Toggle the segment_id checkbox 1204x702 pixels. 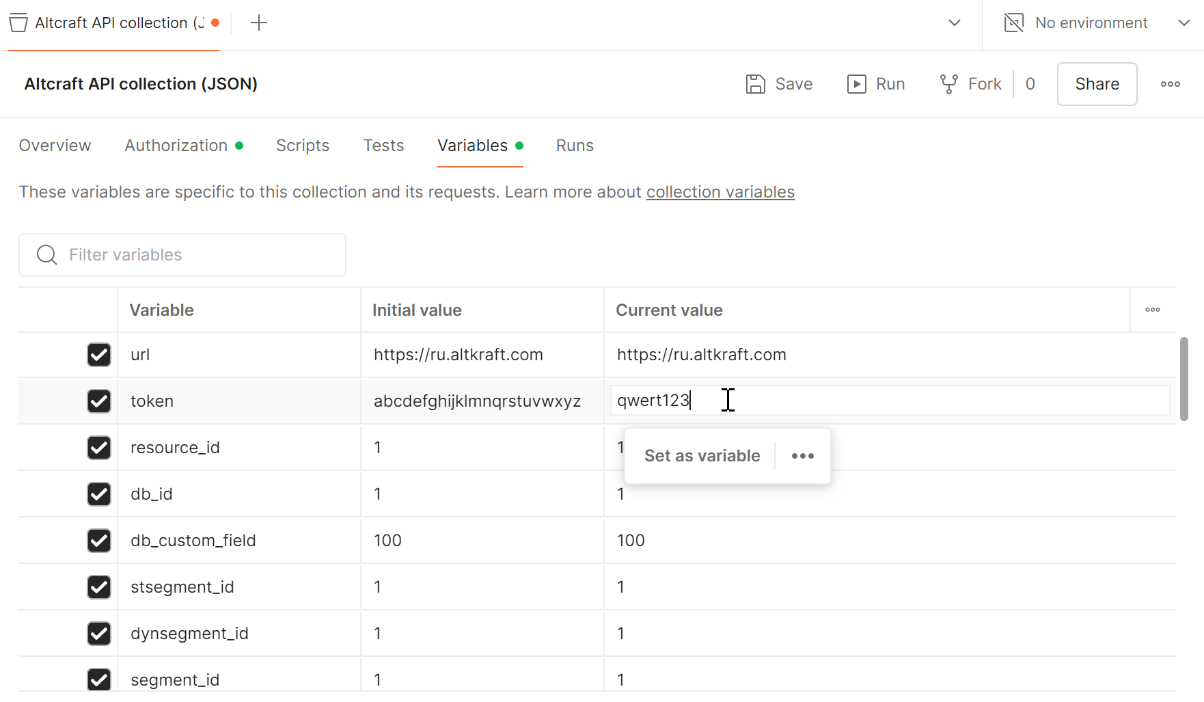click(99, 679)
